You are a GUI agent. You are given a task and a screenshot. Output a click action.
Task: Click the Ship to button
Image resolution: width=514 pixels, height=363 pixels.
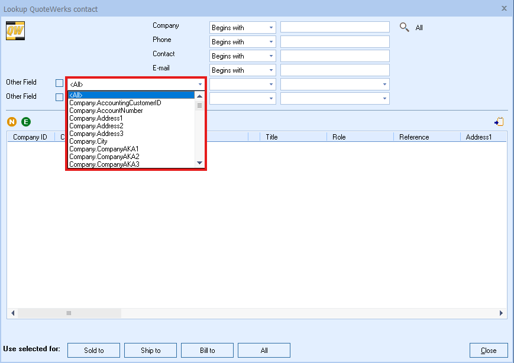coord(150,350)
